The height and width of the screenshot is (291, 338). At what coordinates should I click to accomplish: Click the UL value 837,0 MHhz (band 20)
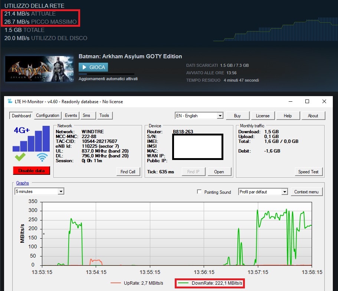[x=105, y=151]
